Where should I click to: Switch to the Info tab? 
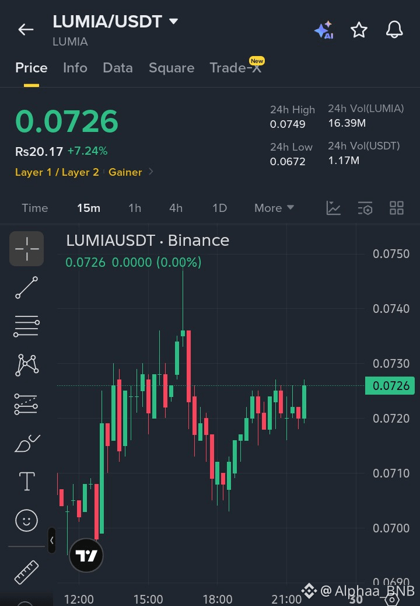(75, 68)
